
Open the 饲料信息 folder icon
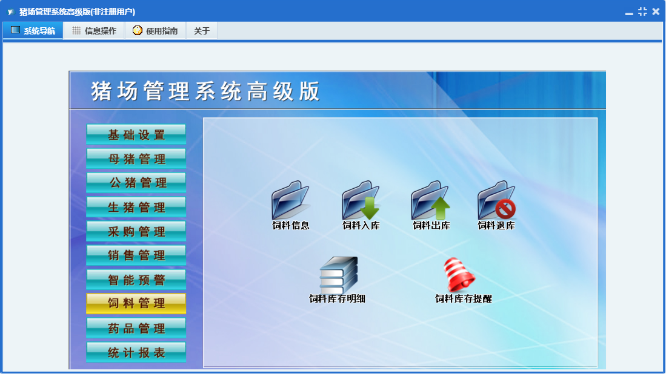click(x=290, y=200)
